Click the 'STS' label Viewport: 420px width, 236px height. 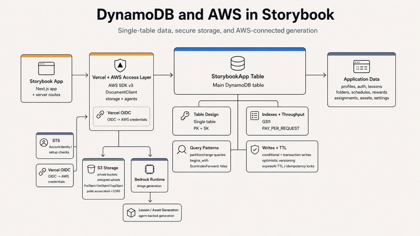pyautogui.click(x=56, y=140)
